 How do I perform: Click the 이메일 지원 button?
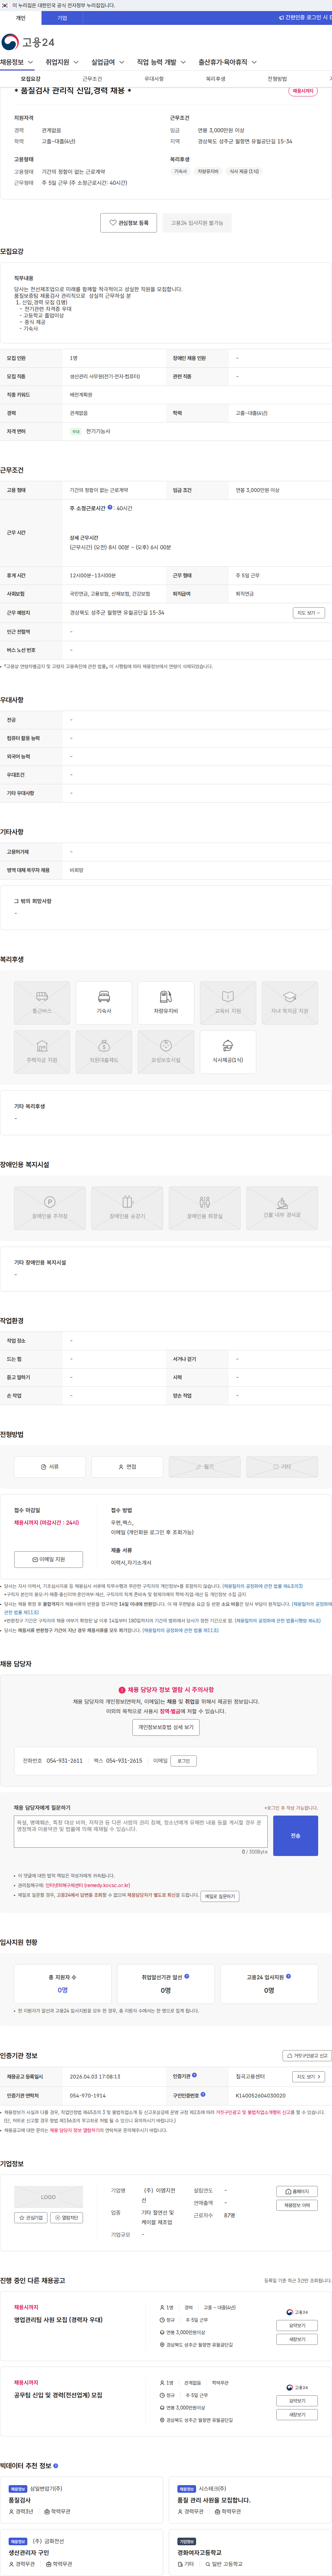pos(48,1559)
